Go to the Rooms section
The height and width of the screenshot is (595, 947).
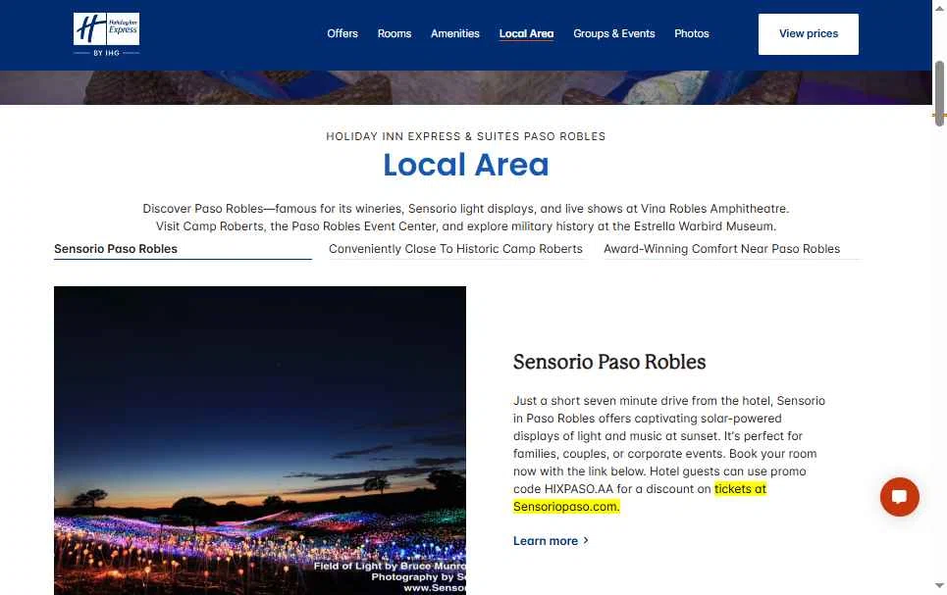[x=395, y=33]
